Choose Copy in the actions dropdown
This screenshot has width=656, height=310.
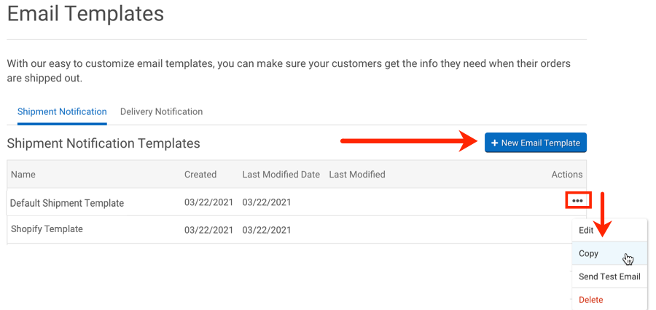(589, 253)
